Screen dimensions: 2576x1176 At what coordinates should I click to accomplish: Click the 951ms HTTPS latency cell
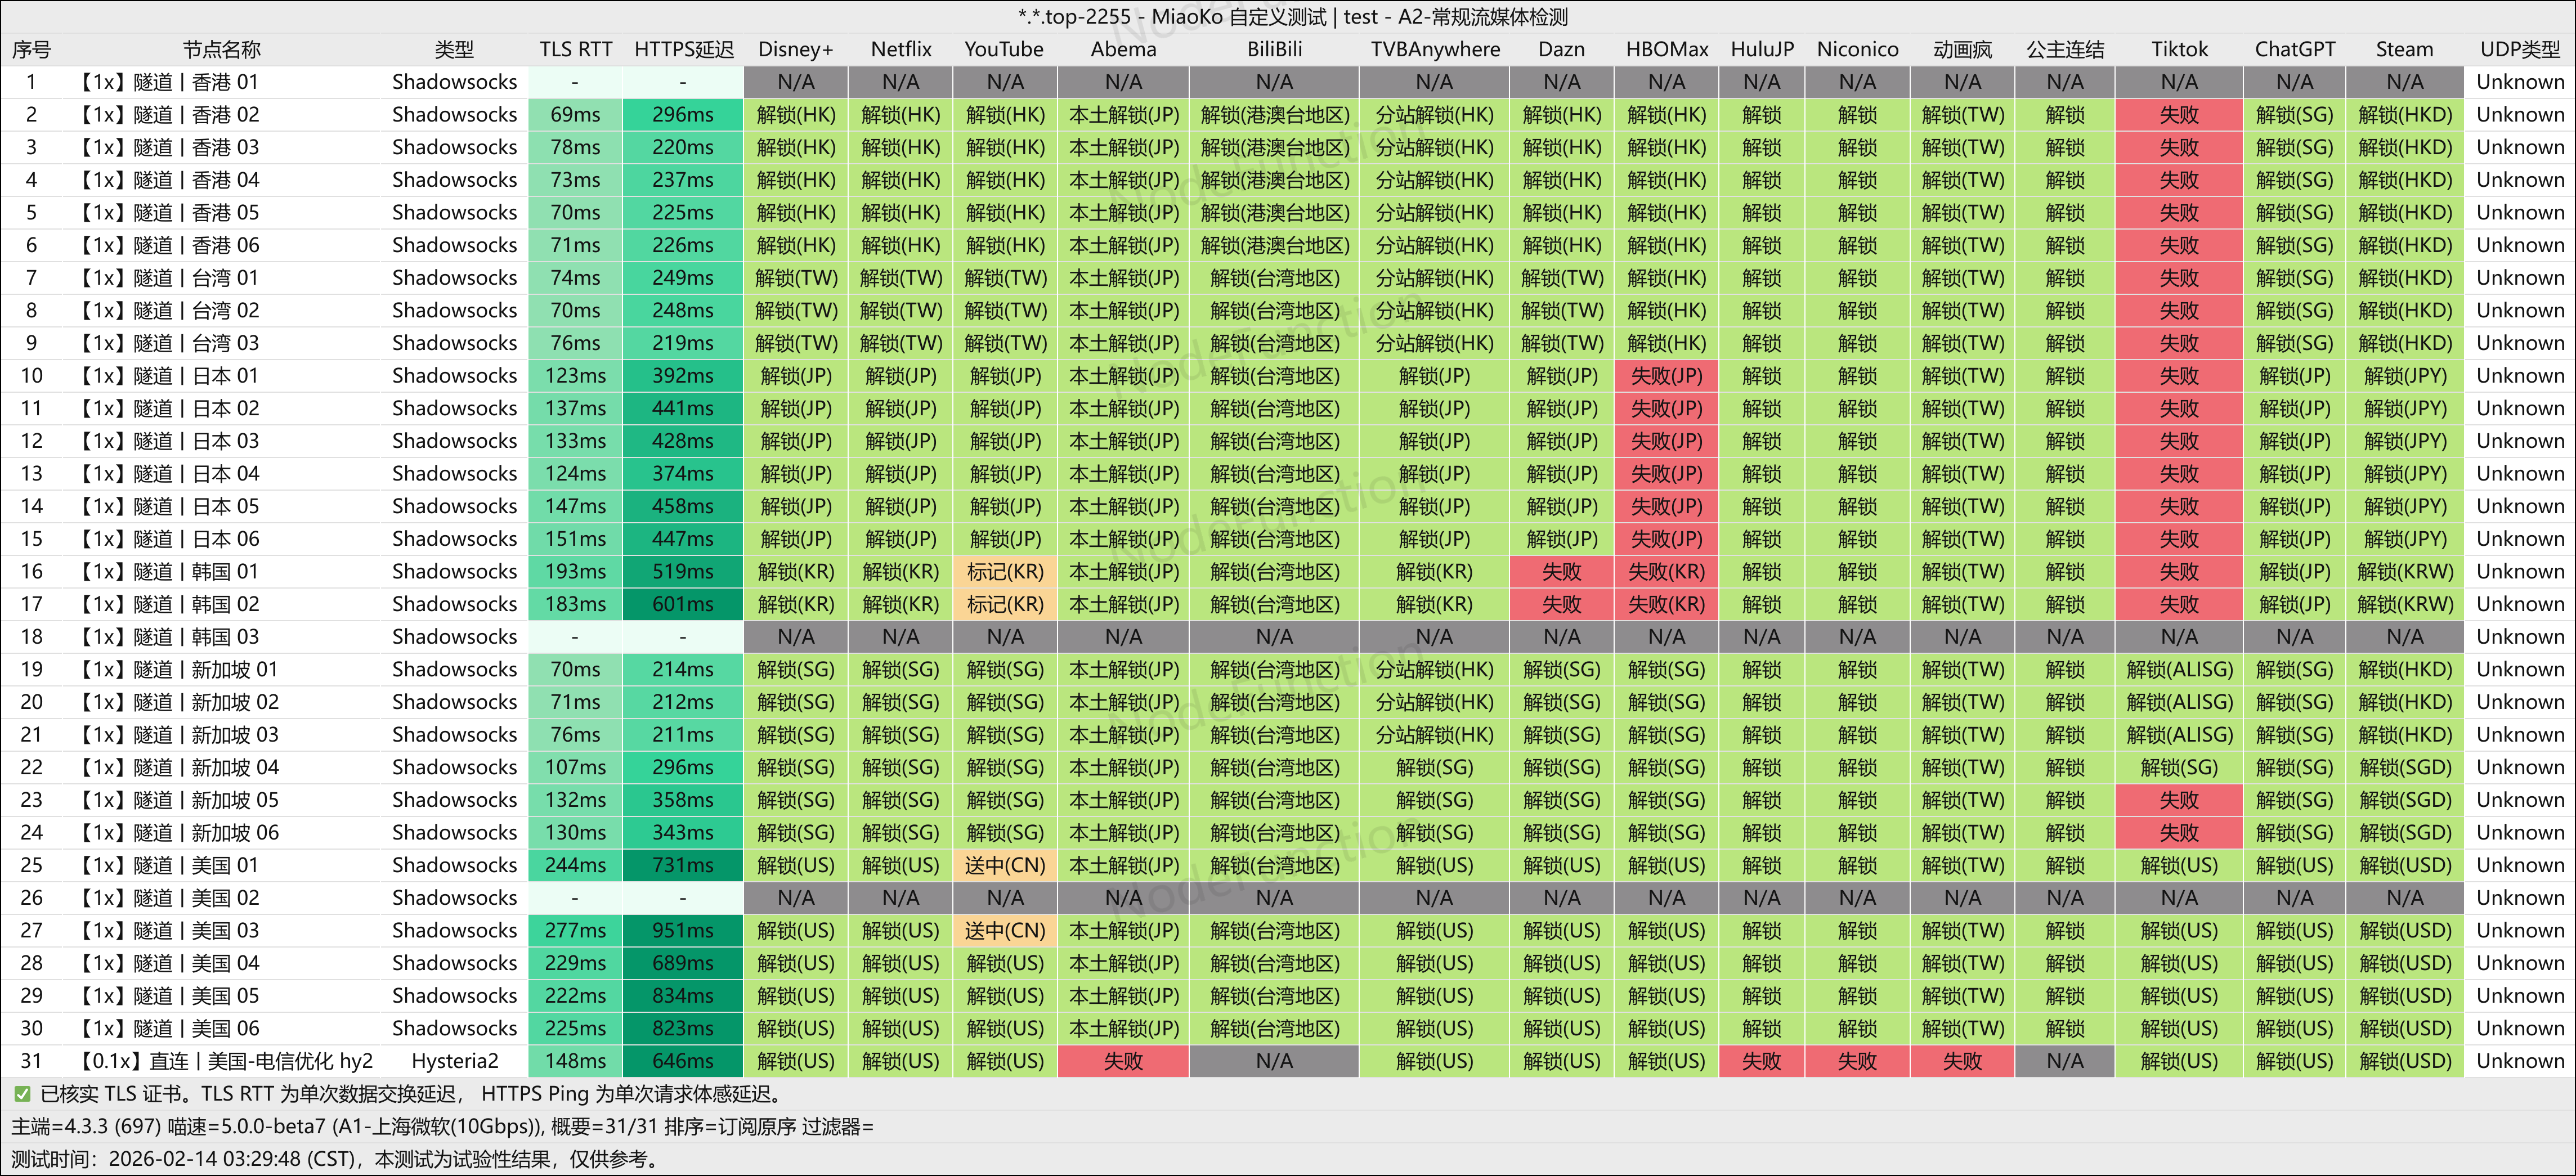683,930
